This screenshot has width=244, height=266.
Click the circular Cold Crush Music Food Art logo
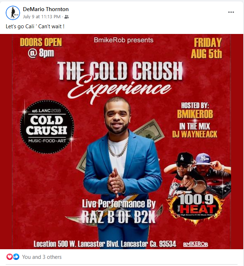[x=47, y=127]
